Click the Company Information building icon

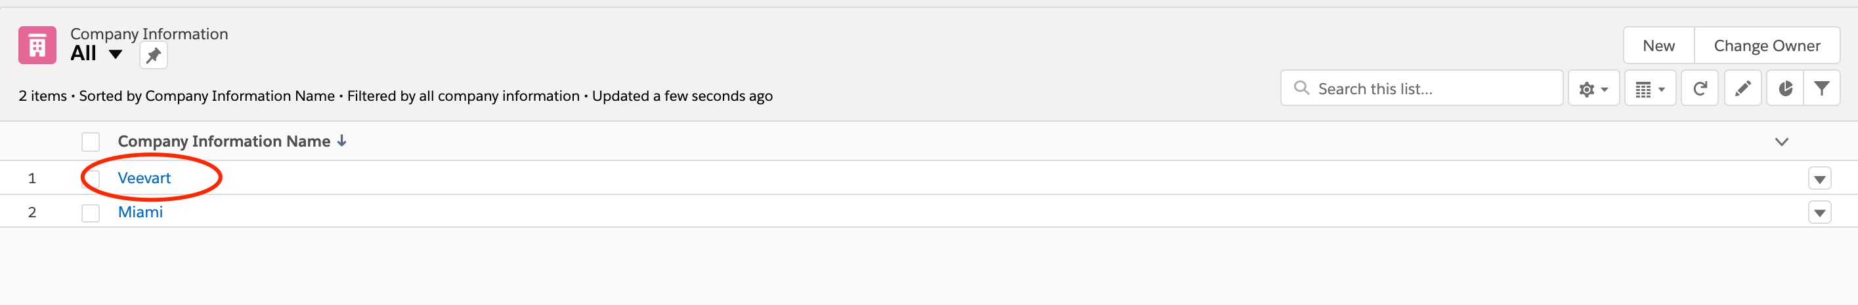pyautogui.click(x=37, y=46)
